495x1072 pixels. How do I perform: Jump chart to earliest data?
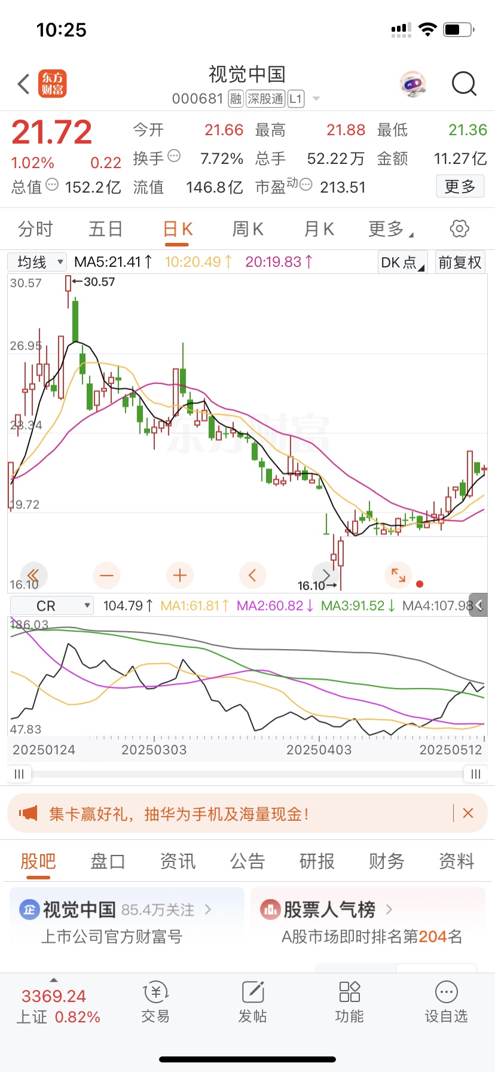(x=34, y=575)
